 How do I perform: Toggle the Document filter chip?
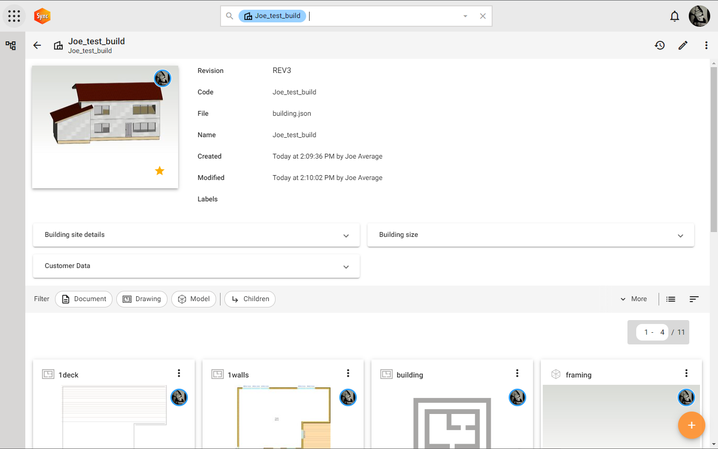(x=84, y=299)
